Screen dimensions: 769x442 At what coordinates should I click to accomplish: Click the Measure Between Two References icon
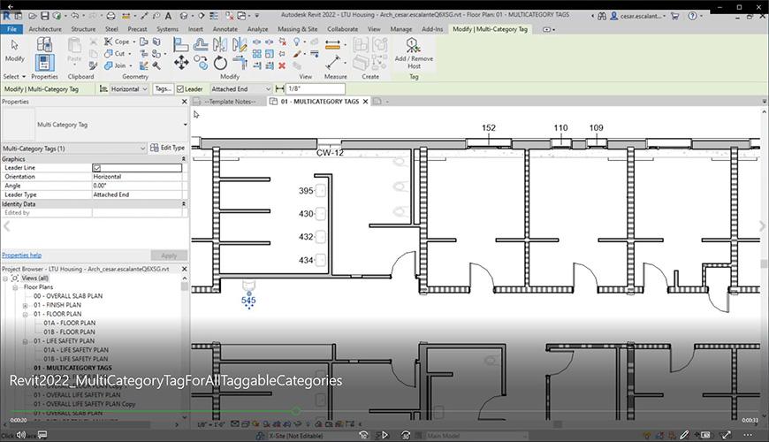click(333, 63)
